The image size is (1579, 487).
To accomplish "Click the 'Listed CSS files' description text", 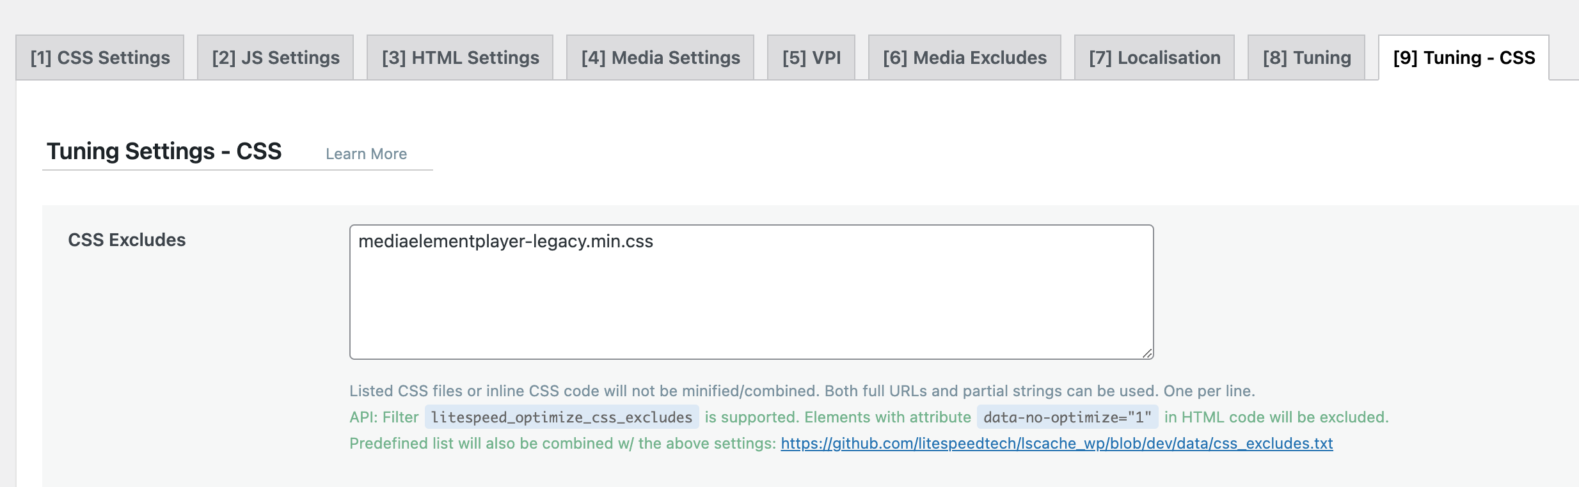I will tap(802, 391).
